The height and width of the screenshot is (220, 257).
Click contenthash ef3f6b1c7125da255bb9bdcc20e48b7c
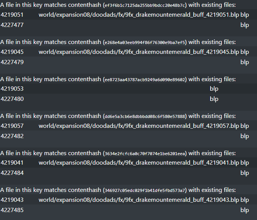[x=145, y=5]
